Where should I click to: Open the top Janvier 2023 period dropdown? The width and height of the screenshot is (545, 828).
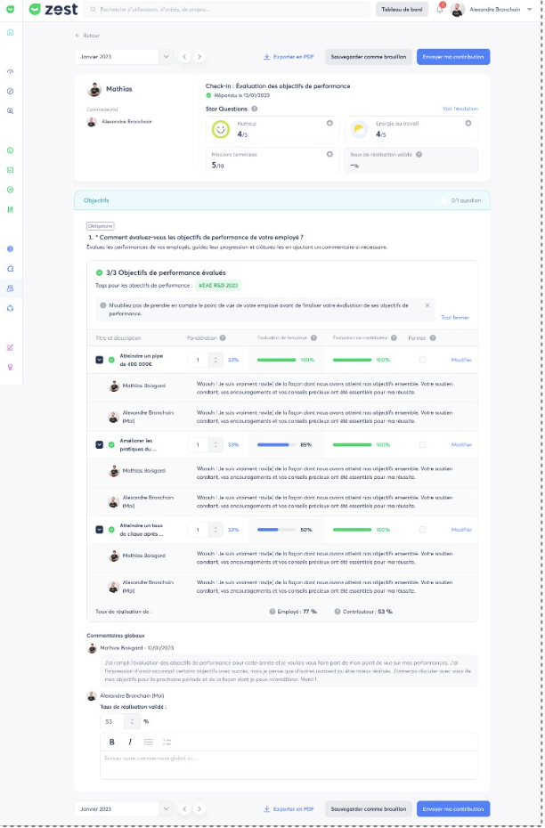tap(124, 56)
